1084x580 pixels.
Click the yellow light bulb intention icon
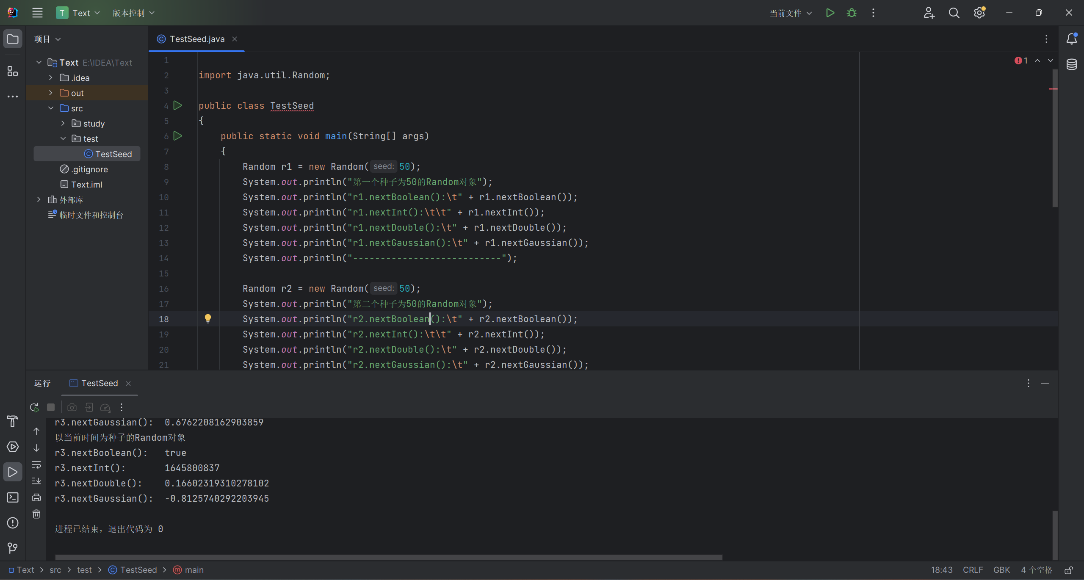[208, 318]
